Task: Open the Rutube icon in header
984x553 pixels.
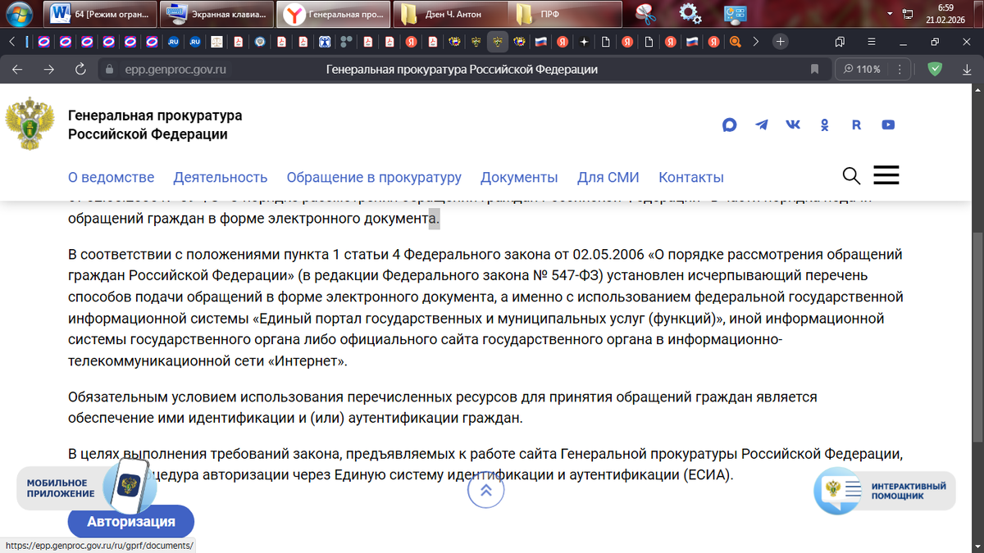Action: (x=856, y=125)
